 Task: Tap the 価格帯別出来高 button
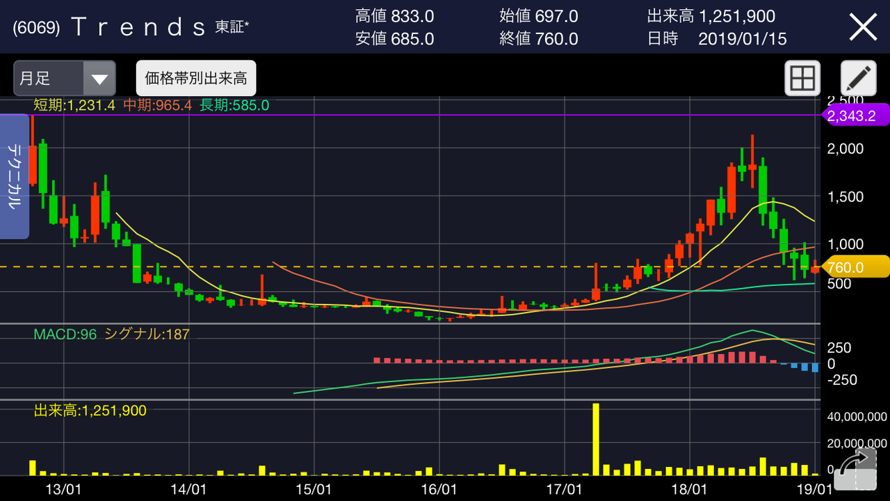pos(196,78)
